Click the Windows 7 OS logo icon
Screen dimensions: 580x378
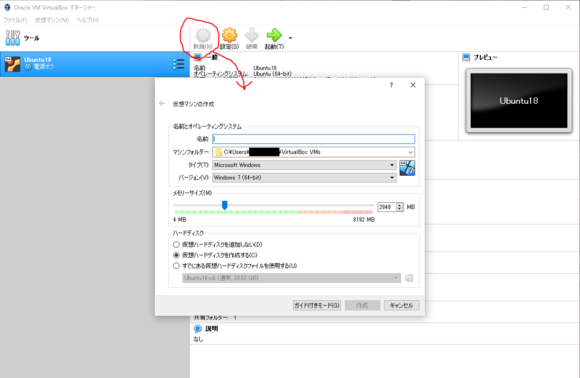407,168
